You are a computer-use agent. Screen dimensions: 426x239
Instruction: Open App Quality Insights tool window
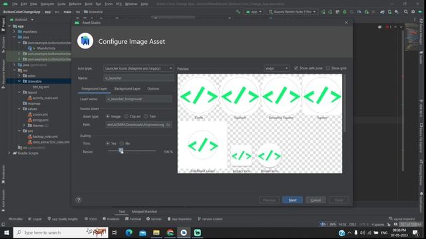click(63, 219)
